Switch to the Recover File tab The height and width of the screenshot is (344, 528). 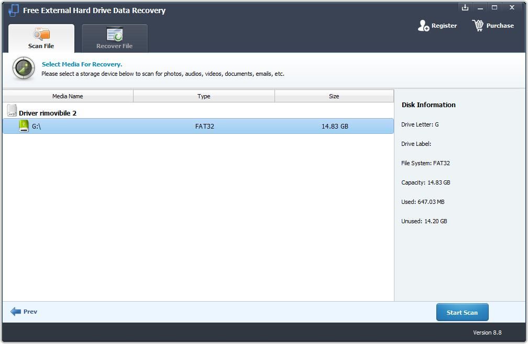point(114,39)
